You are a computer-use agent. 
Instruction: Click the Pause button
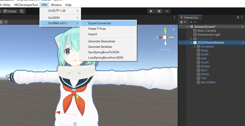coord(159,11)
